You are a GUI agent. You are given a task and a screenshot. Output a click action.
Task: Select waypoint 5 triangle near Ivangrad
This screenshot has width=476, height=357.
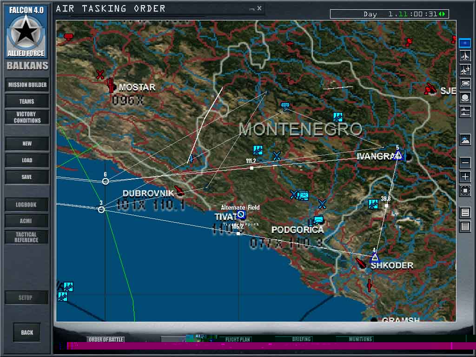[398, 156]
